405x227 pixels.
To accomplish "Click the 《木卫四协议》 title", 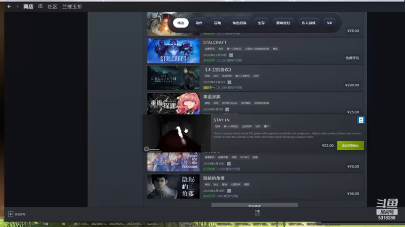I will coord(217,70).
